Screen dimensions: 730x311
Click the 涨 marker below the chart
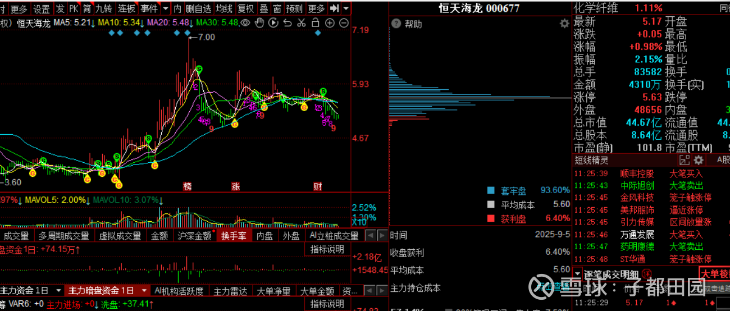[235, 186]
